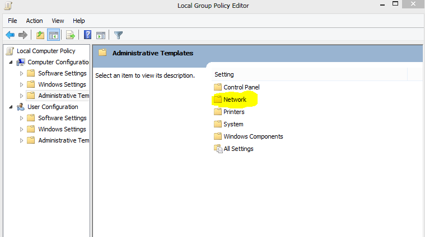Viewport: 425px width, 237px height.
Task: Expand Administrative Templates under Computer Configuration
Action: 21,96
